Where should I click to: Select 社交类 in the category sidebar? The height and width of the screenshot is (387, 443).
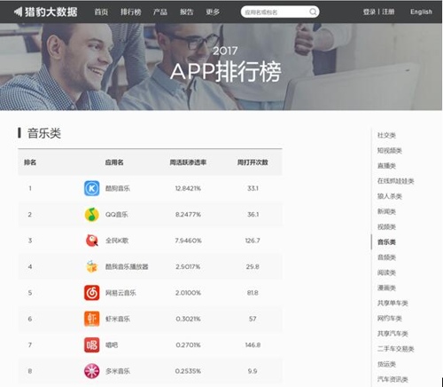click(386, 135)
